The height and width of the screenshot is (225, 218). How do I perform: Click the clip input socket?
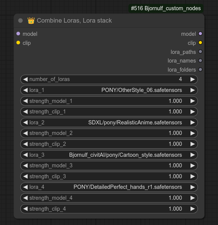click(x=18, y=43)
